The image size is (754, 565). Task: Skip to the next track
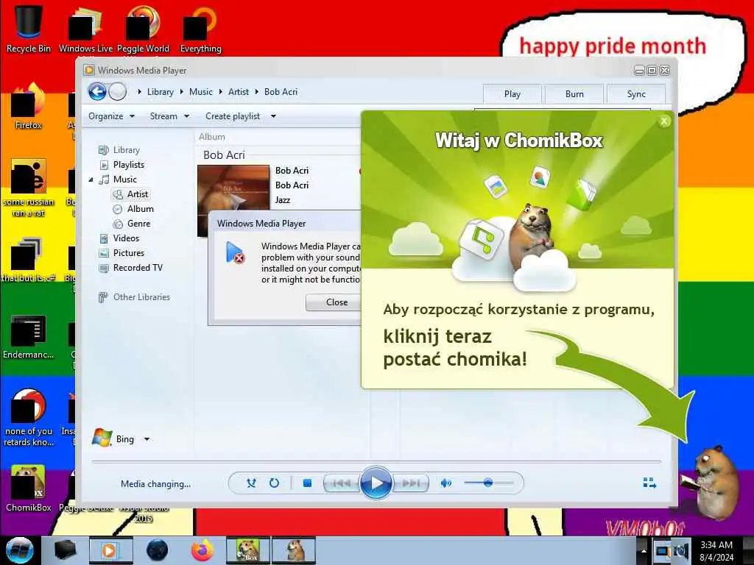coord(410,483)
